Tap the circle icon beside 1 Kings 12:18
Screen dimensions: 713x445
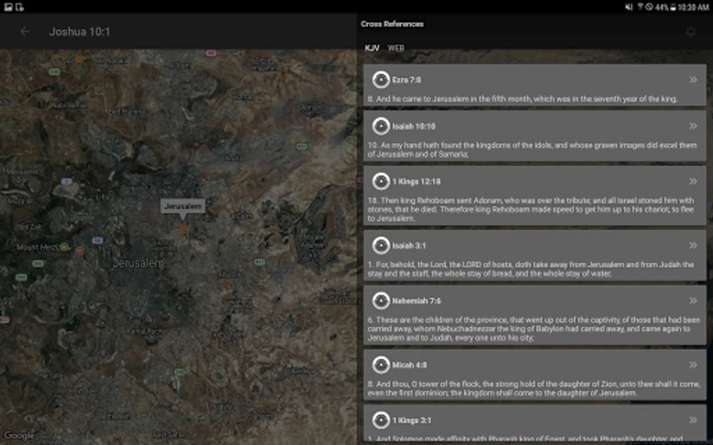(381, 181)
